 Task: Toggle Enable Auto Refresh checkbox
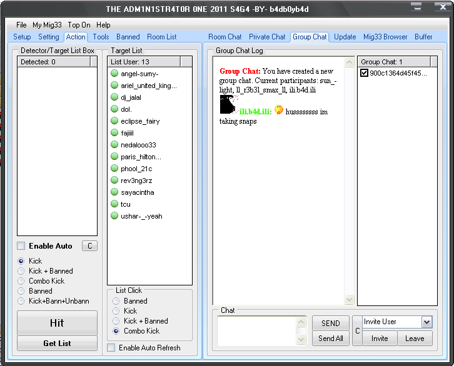(111, 347)
